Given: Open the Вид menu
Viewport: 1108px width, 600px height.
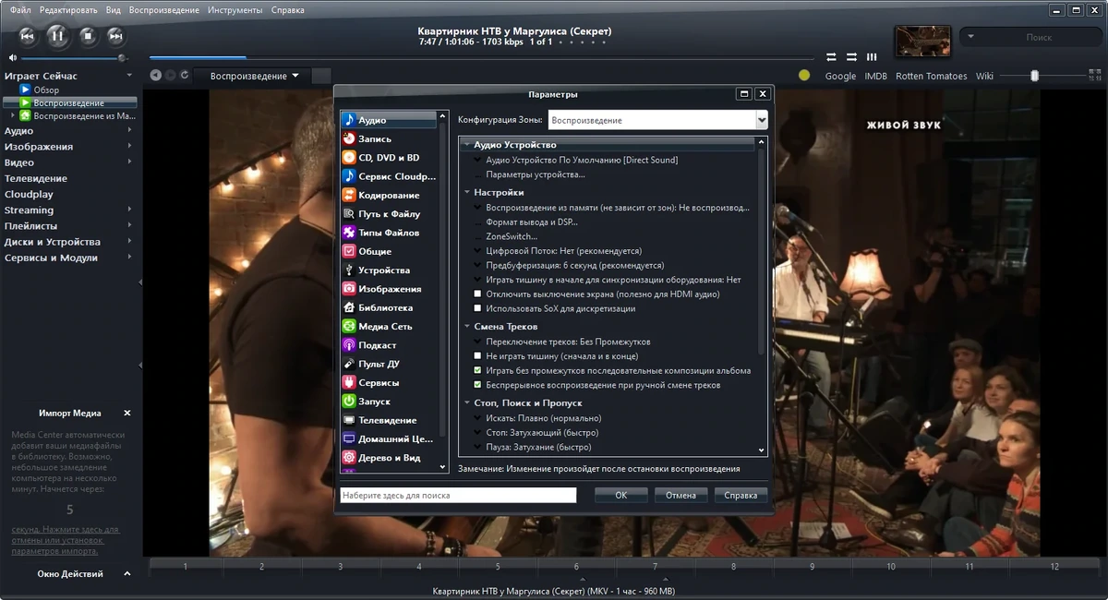Looking at the screenshot, I should (114, 9).
